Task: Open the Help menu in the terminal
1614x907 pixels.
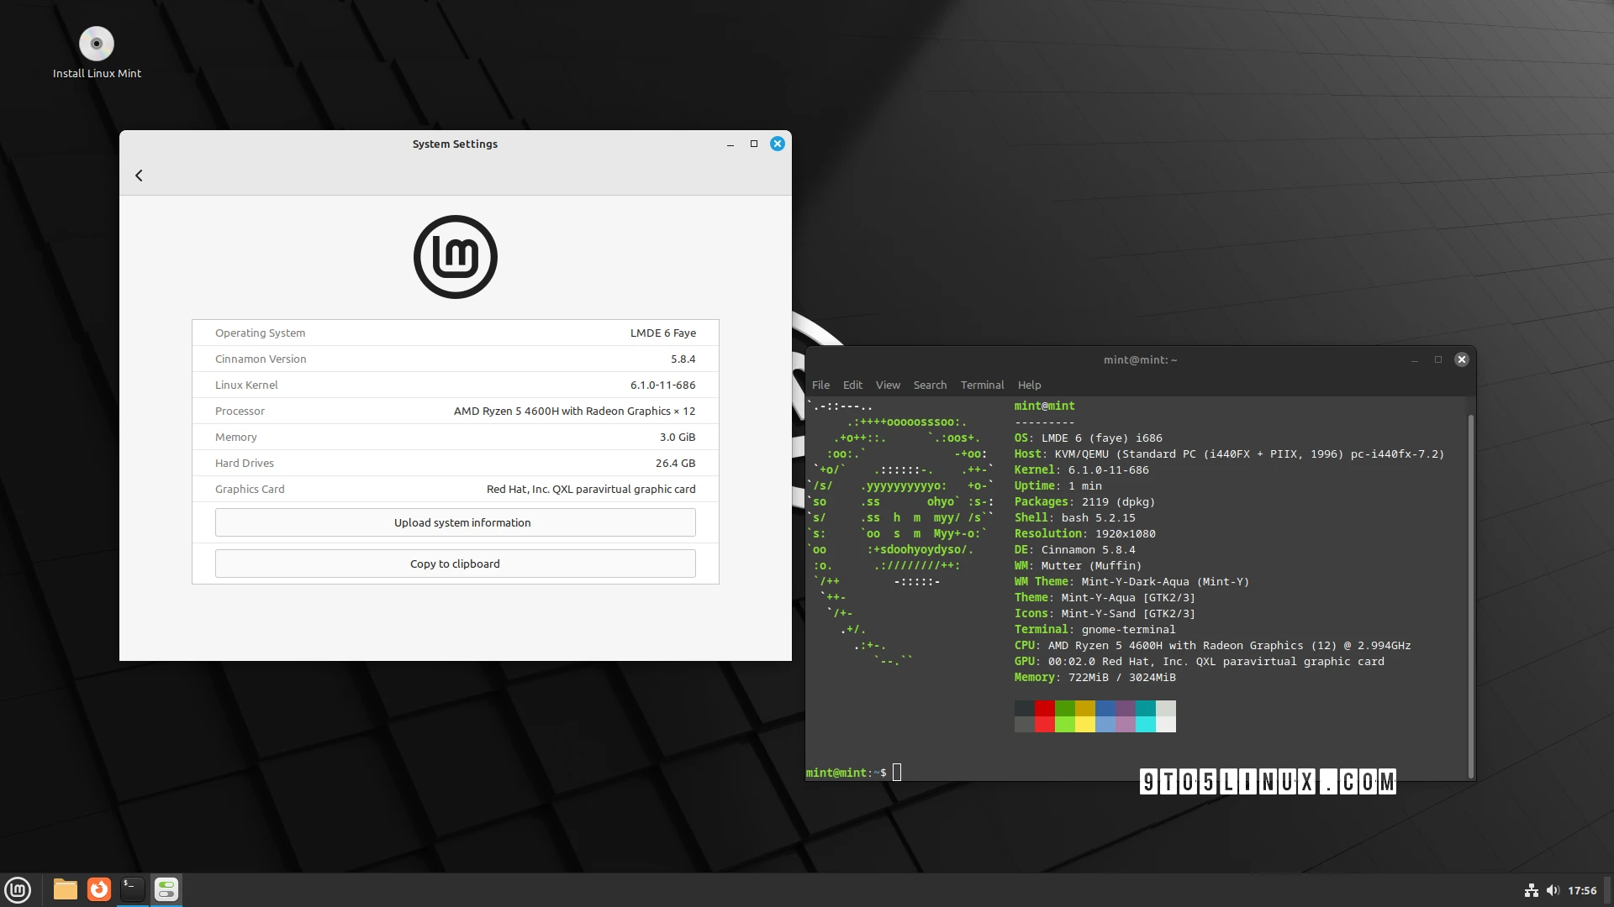Action: point(1029,385)
